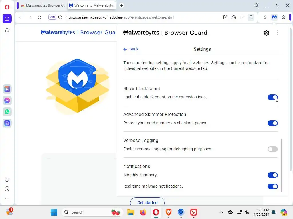Open Windows Start menu
Viewport: 293px width, 219px height.
54,212
